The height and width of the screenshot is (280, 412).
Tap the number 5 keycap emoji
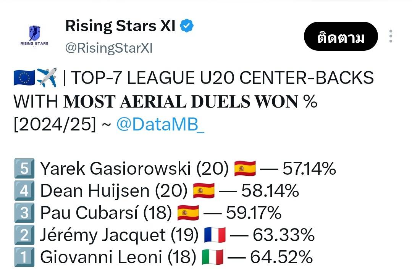coord(24,168)
